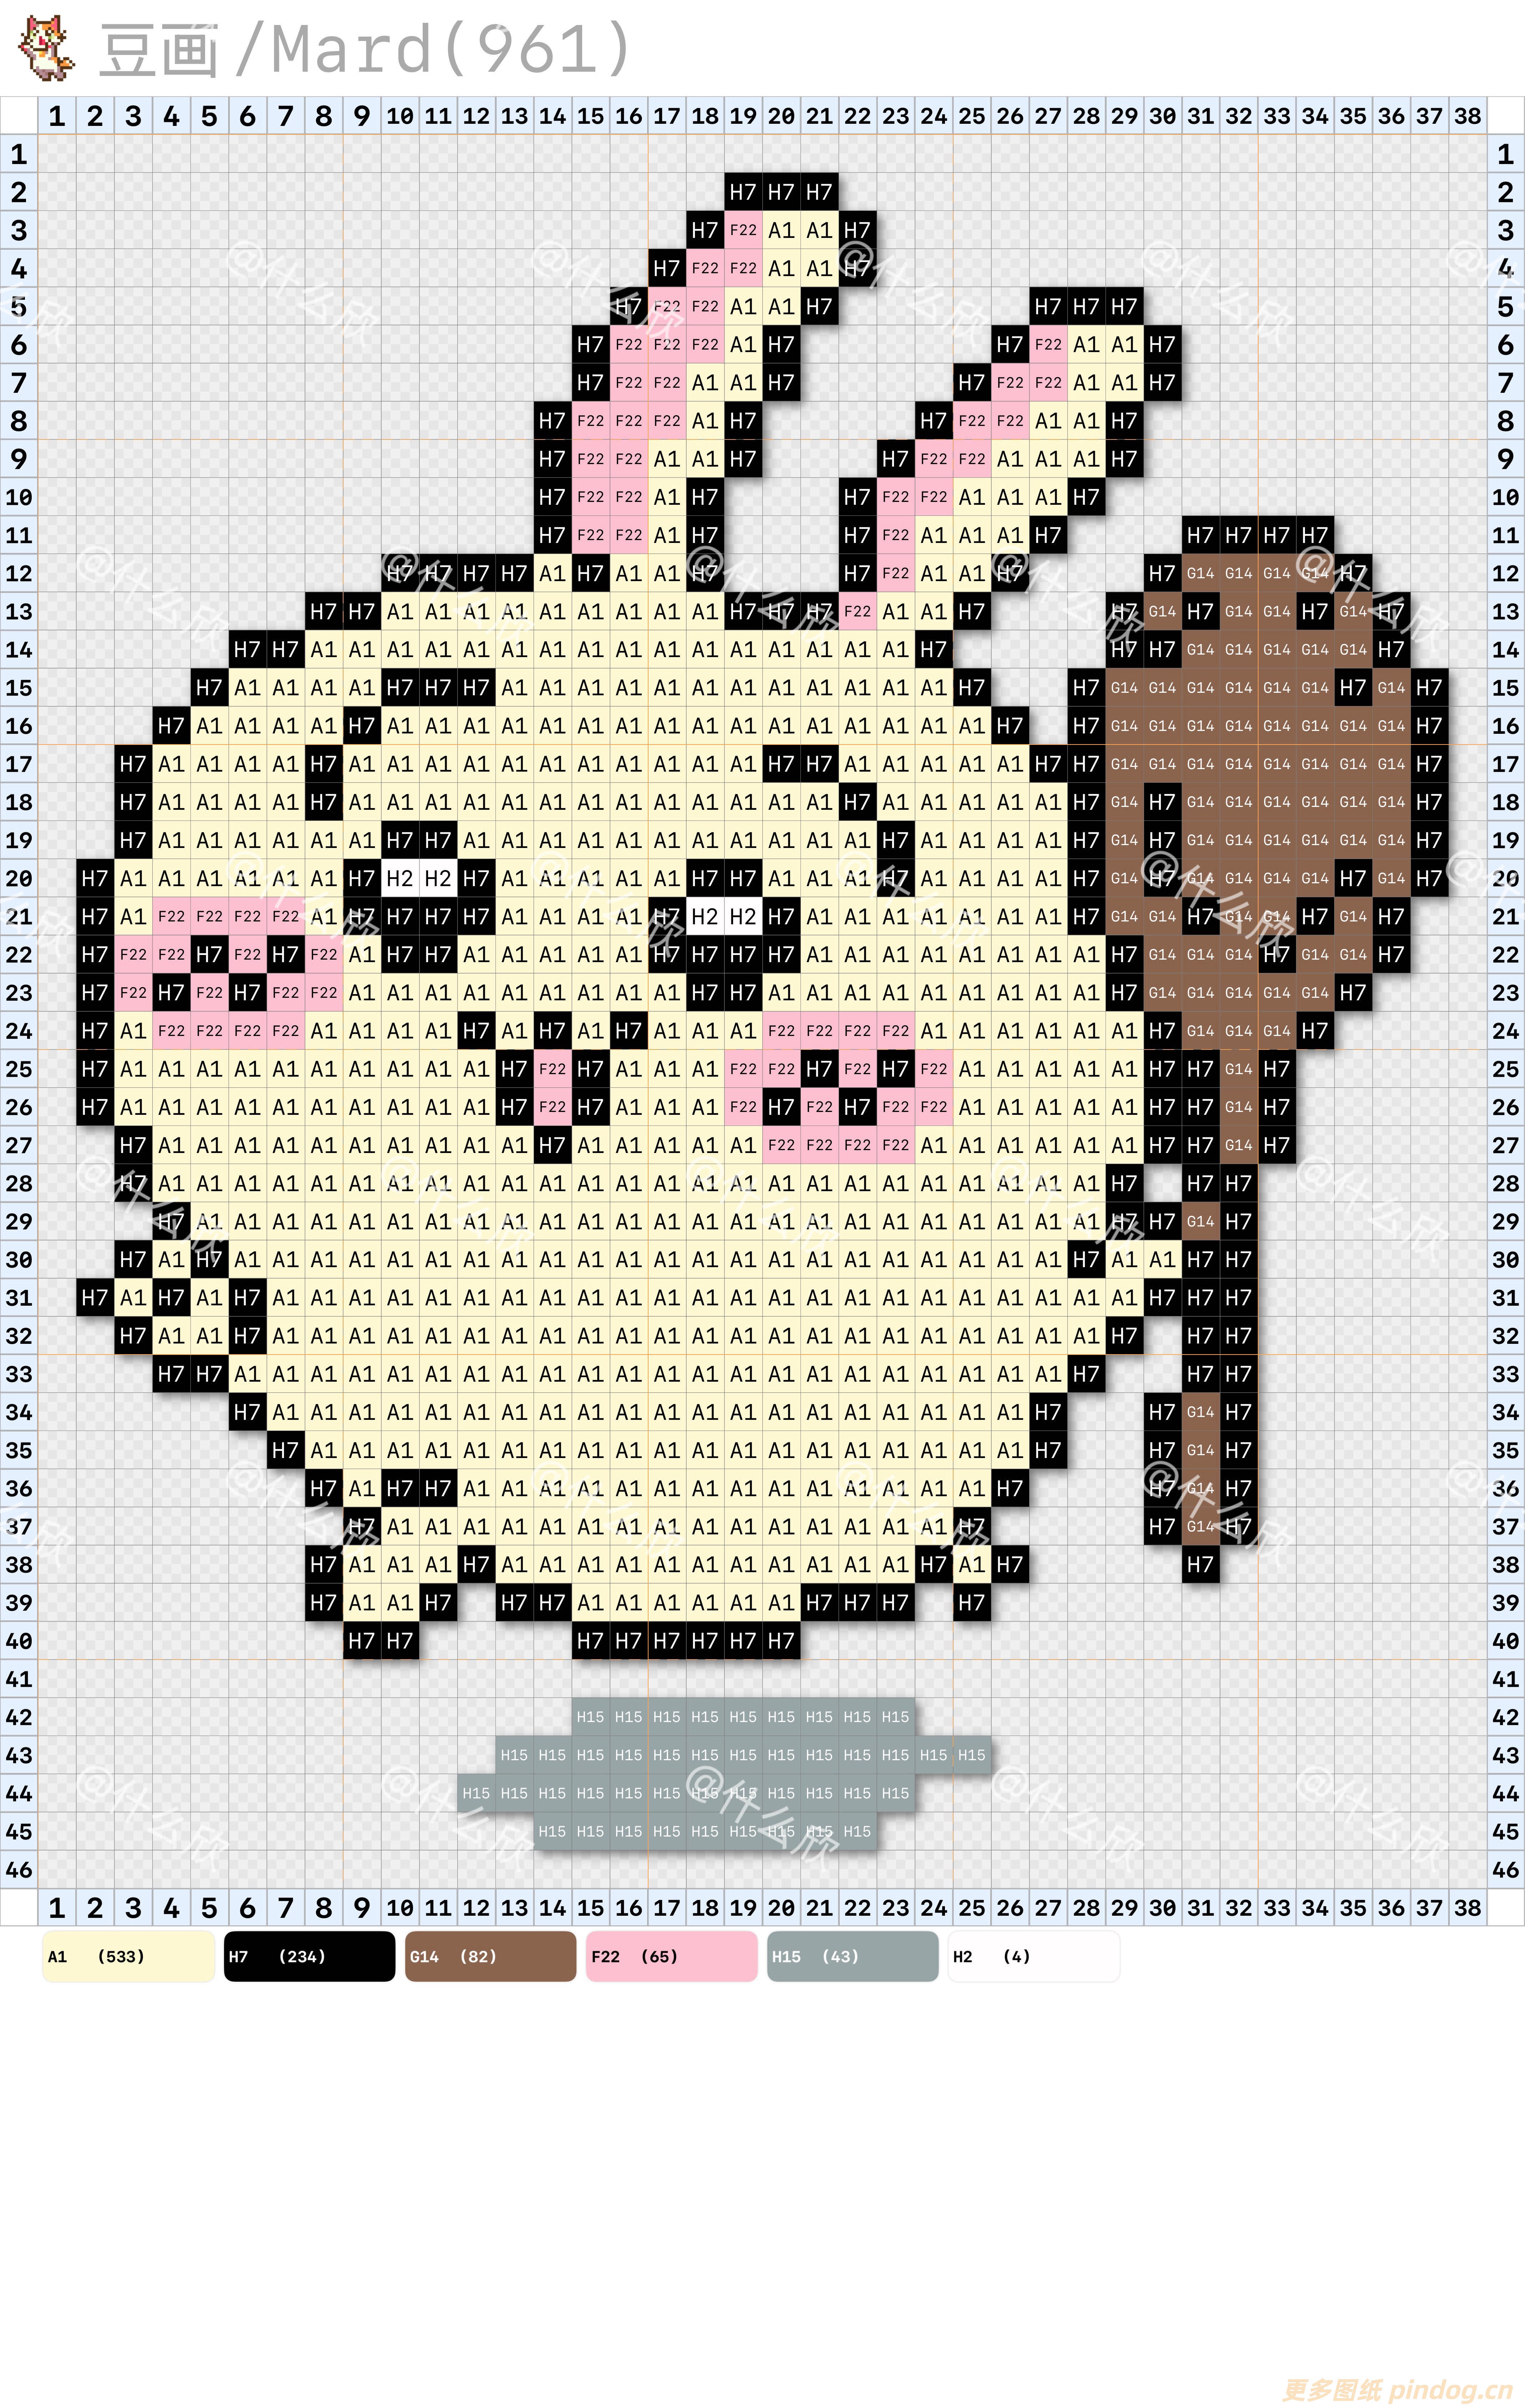Click the H2 cell at row 21, column 19
The image size is (1525, 2408).
click(x=743, y=916)
